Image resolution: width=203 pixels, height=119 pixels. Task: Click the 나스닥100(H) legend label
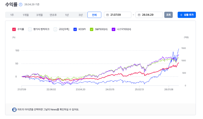pyautogui.click(x=124, y=29)
